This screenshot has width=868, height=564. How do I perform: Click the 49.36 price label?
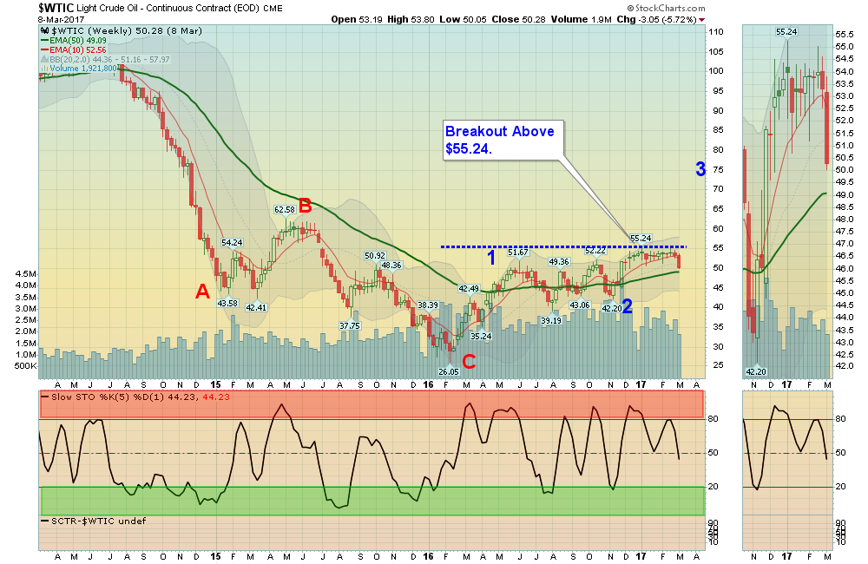[559, 262]
